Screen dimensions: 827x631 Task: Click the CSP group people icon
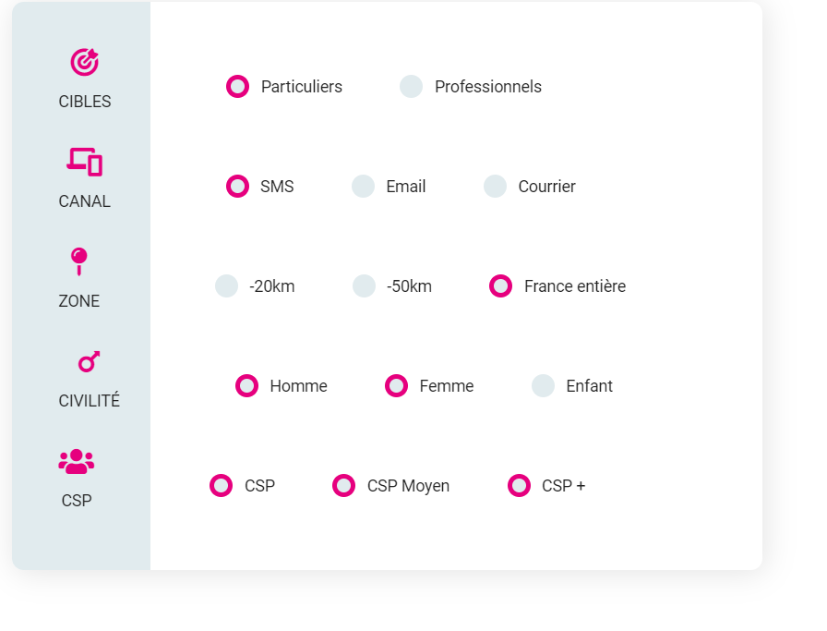(x=77, y=462)
